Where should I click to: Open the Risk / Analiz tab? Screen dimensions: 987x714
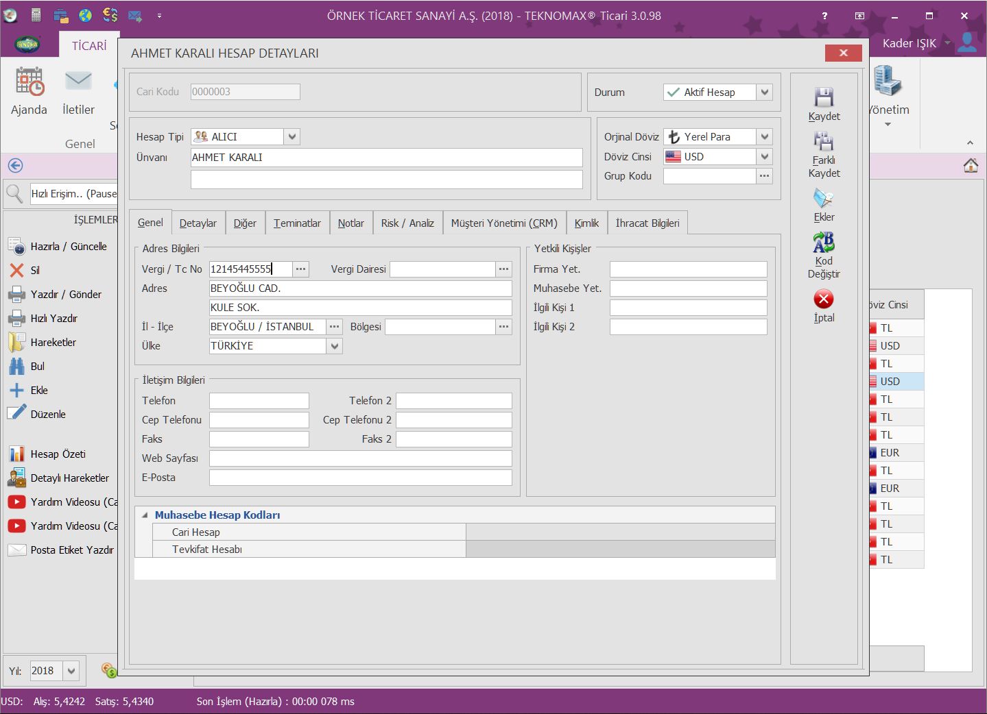coord(407,223)
